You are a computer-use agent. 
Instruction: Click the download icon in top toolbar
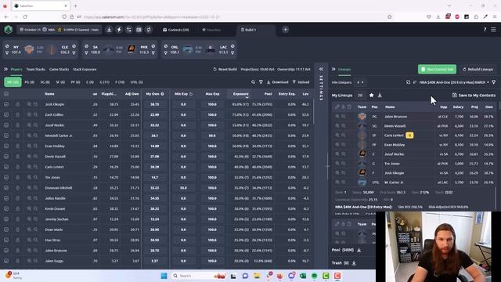(109, 30)
